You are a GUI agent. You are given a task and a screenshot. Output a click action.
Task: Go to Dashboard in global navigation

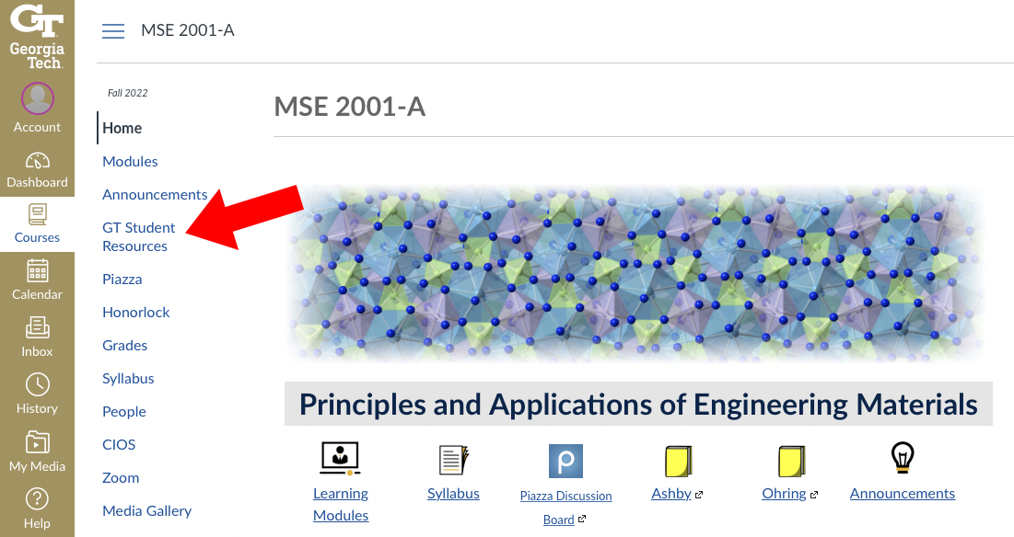click(x=37, y=162)
